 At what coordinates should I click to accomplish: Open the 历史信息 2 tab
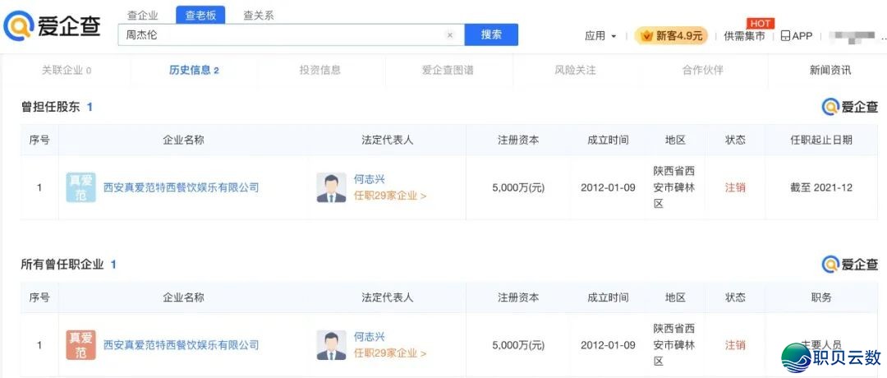194,70
